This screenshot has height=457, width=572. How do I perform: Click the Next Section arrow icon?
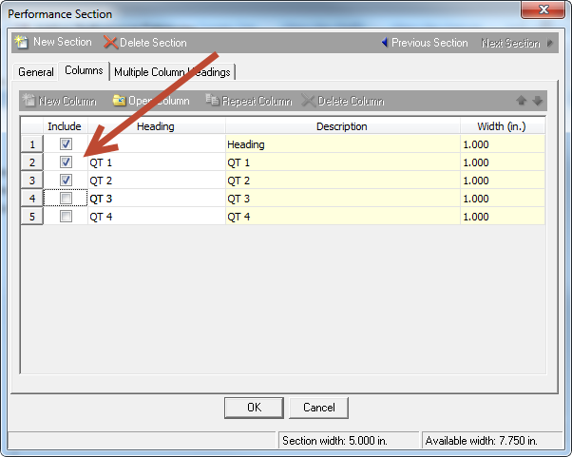pos(550,43)
